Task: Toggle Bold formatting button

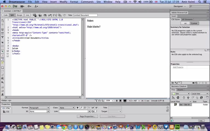Action: click(77, 108)
